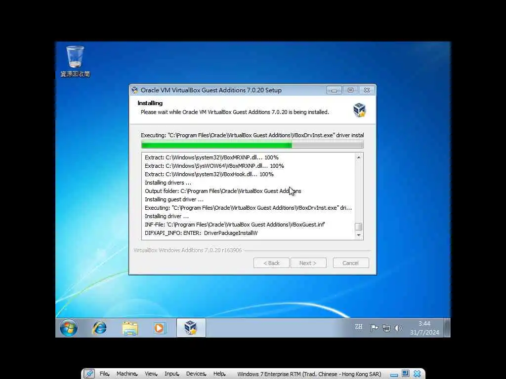Viewport: 506px width, 379px height.
Task: Open the View menu
Action: tap(151, 374)
